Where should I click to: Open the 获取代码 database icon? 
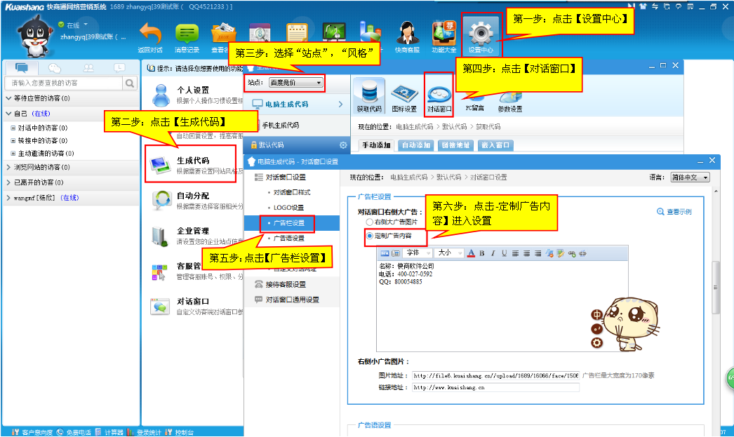click(369, 93)
